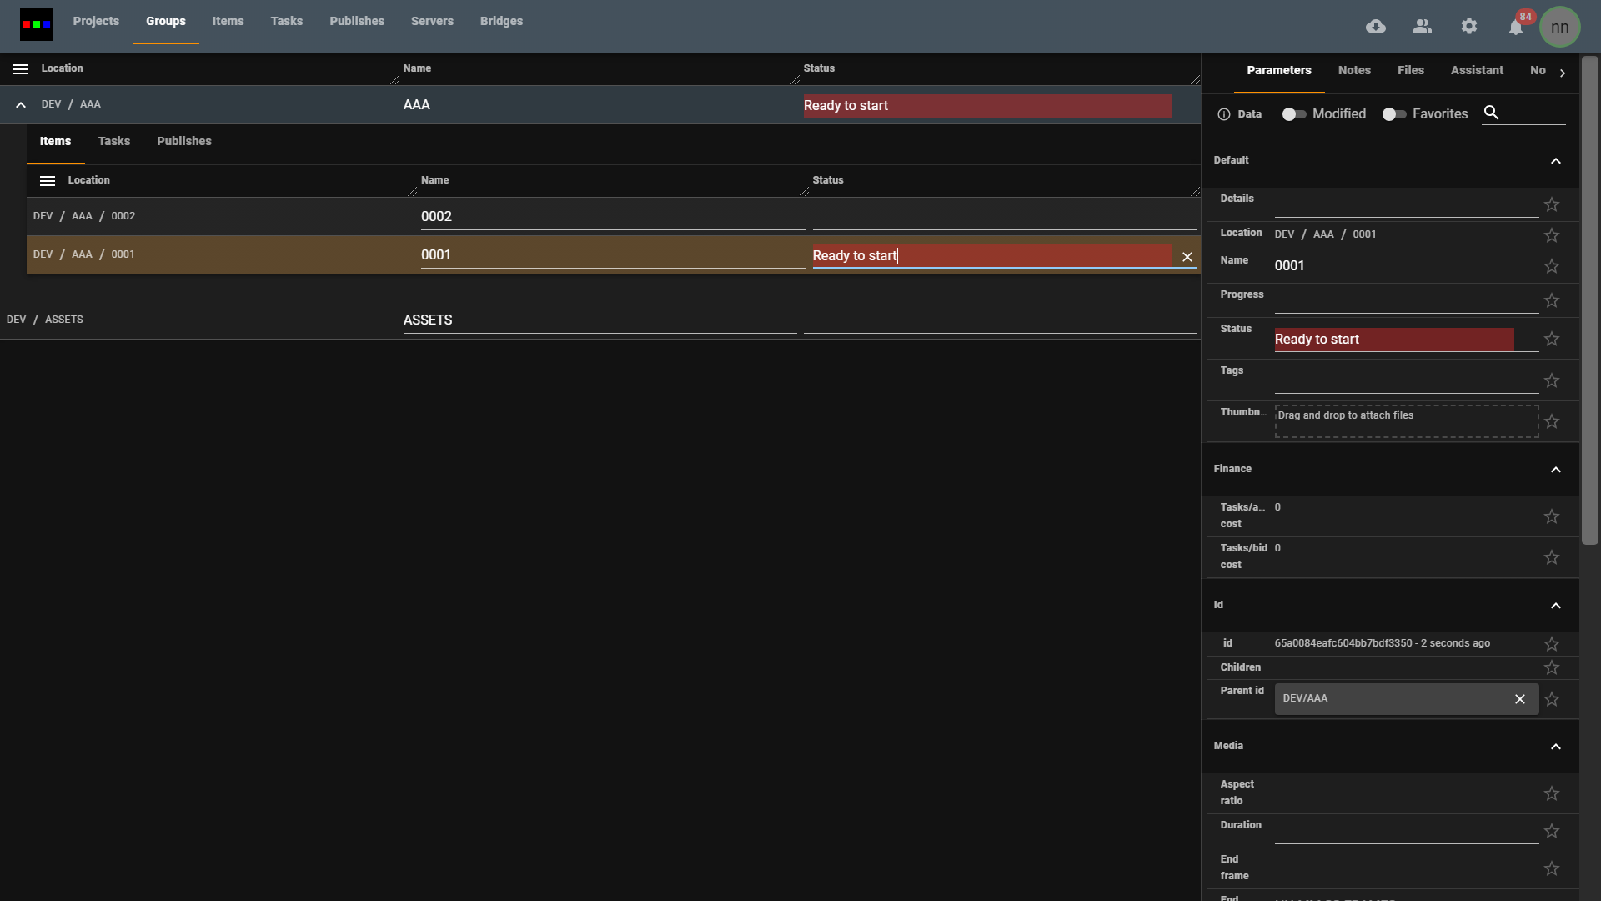Screen dimensions: 1601x901
Task: Remove DEV/AAA parent id chip
Action: click(x=1520, y=699)
